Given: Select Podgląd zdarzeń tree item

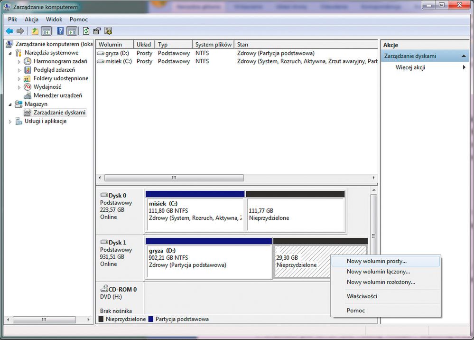Looking at the screenshot, I should tap(54, 70).
